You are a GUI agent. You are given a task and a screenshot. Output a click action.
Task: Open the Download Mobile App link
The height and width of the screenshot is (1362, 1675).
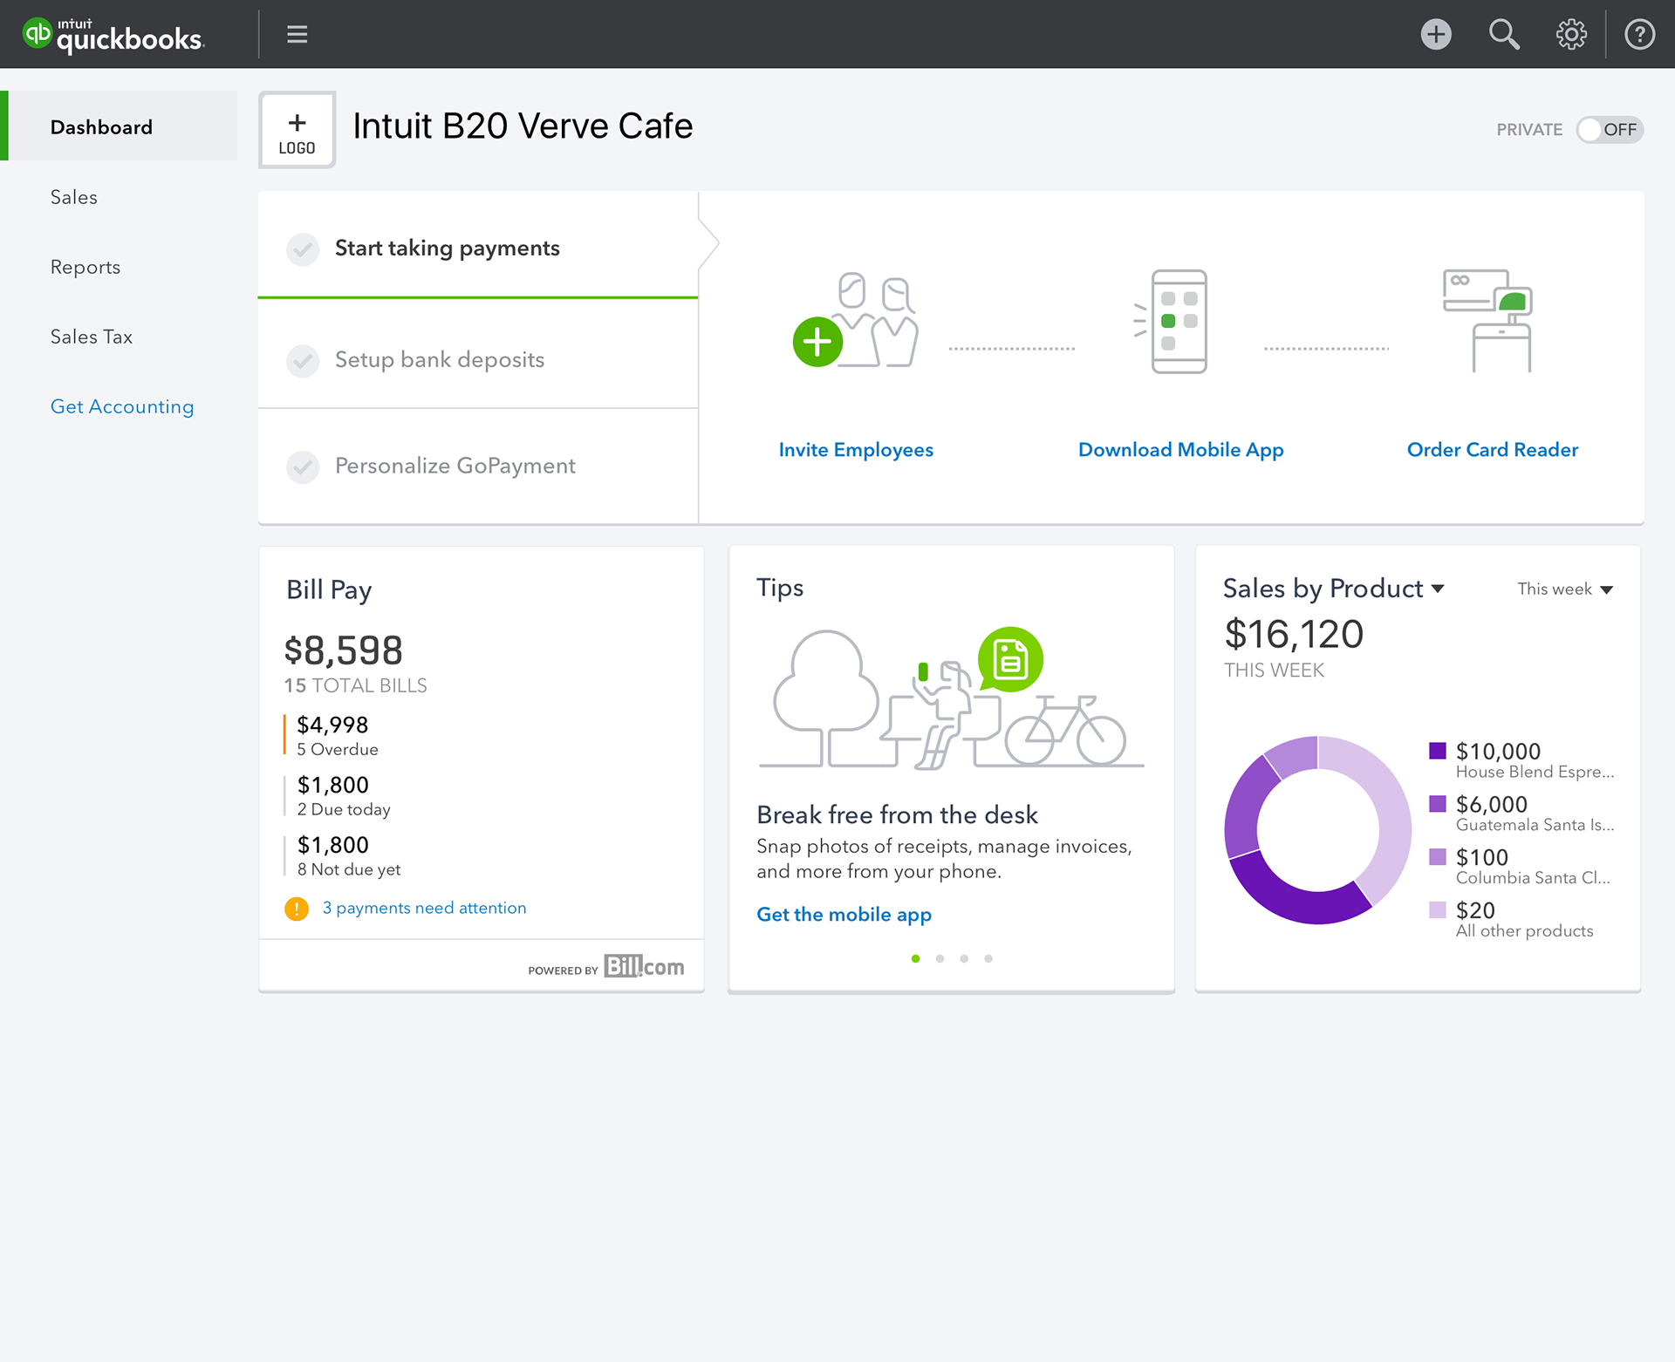tap(1181, 450)
